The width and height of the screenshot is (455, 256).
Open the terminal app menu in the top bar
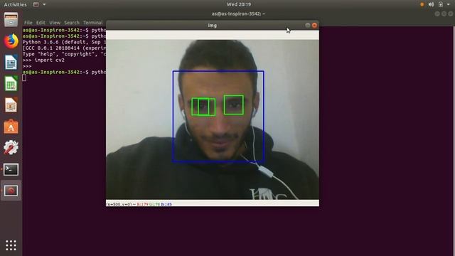click(39, 4)
